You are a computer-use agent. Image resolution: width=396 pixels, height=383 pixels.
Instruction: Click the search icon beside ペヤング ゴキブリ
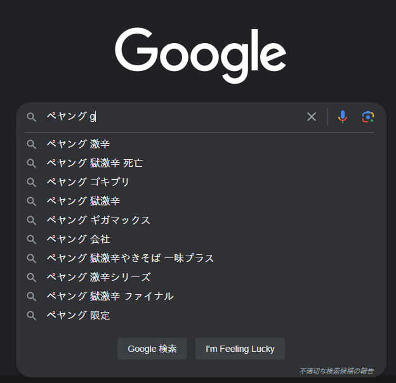(x=31, y=182)
